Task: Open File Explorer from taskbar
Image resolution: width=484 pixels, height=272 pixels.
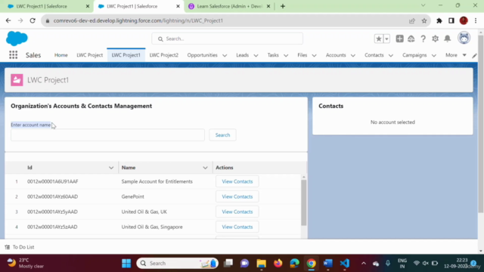Action: click(x=261, y=263)
